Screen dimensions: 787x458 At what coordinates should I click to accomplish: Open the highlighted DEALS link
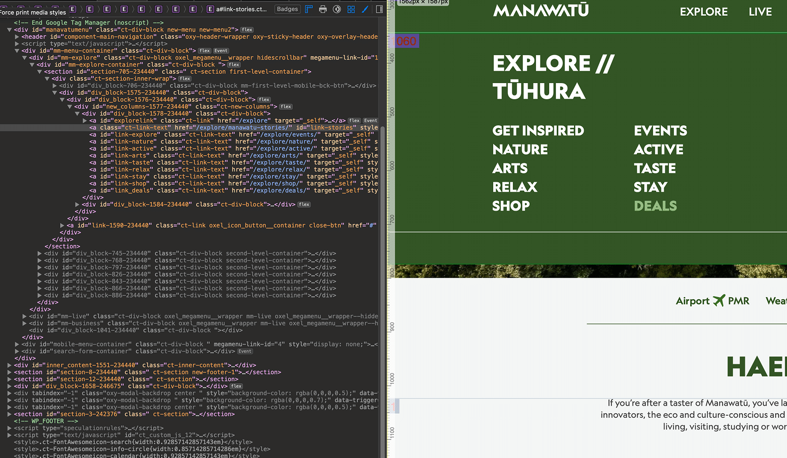(x=655, y=206)
